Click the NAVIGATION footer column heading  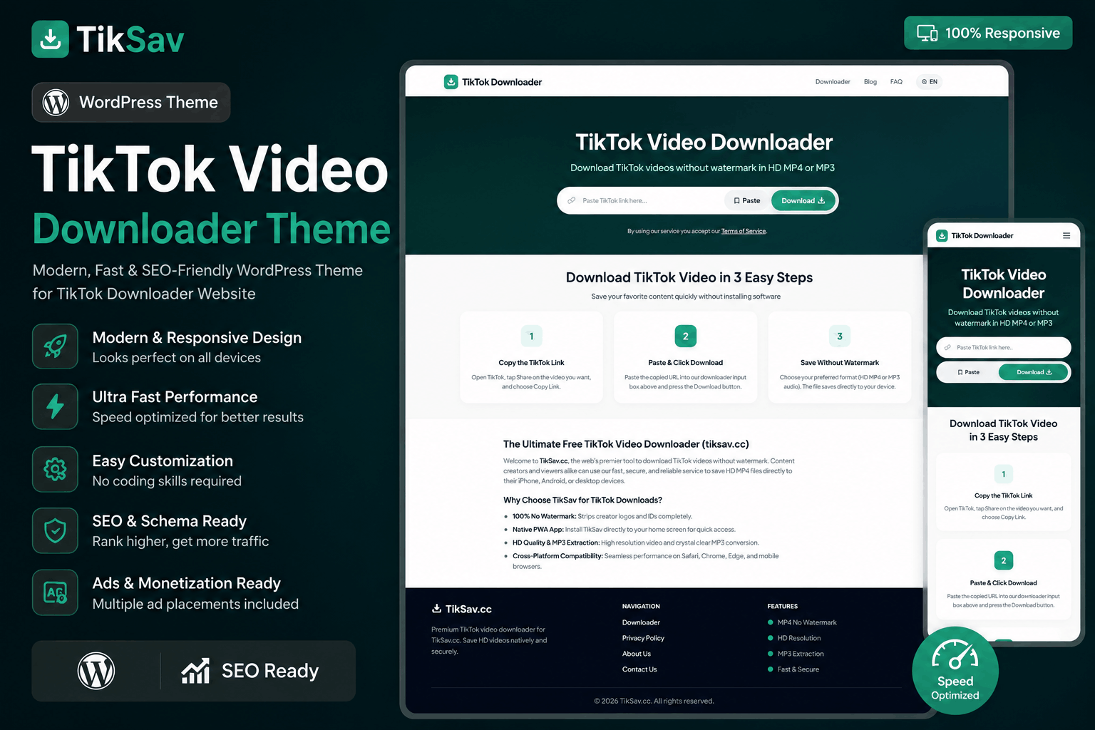pos(641,607)
